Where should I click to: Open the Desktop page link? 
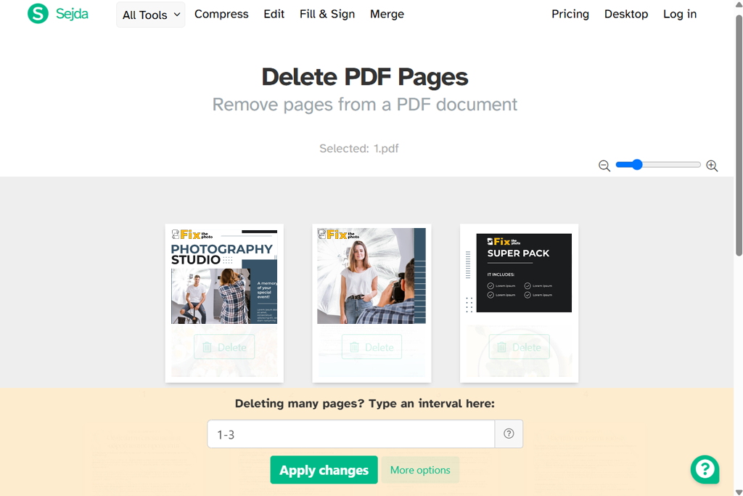[626, 15]
